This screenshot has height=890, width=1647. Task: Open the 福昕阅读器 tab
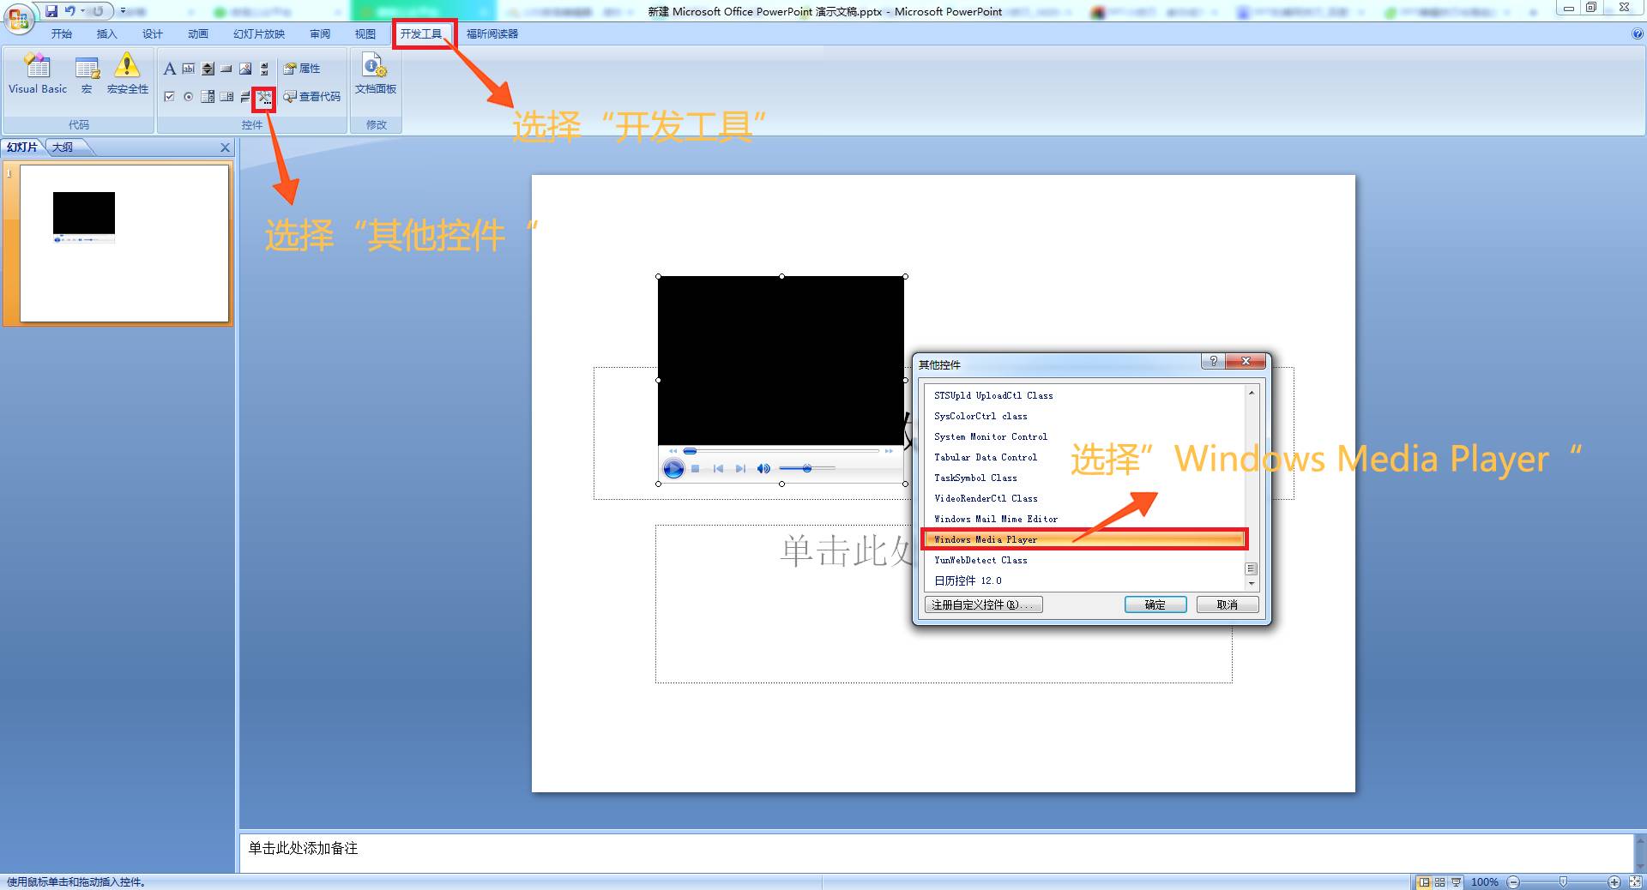(492, 34)
